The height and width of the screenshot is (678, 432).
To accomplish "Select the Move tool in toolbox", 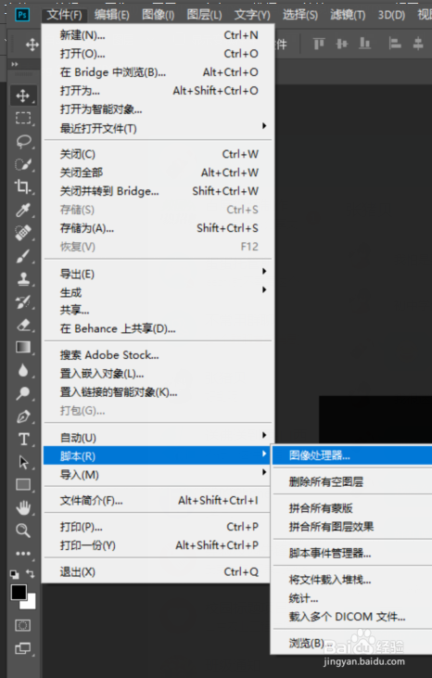I will [x=23, y=96].
